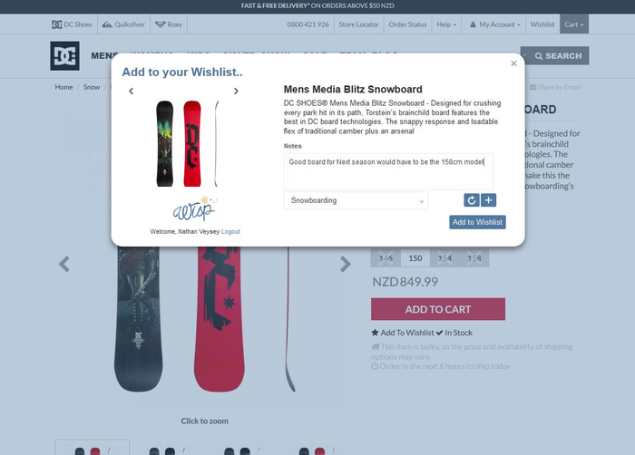Select the 150 size option
The height and width of the screenshot is (455, 635).
tap(415, 258)
